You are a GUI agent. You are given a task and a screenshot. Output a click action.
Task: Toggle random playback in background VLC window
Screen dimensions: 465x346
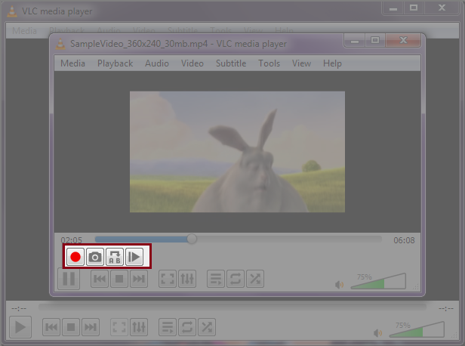[207, 327]
